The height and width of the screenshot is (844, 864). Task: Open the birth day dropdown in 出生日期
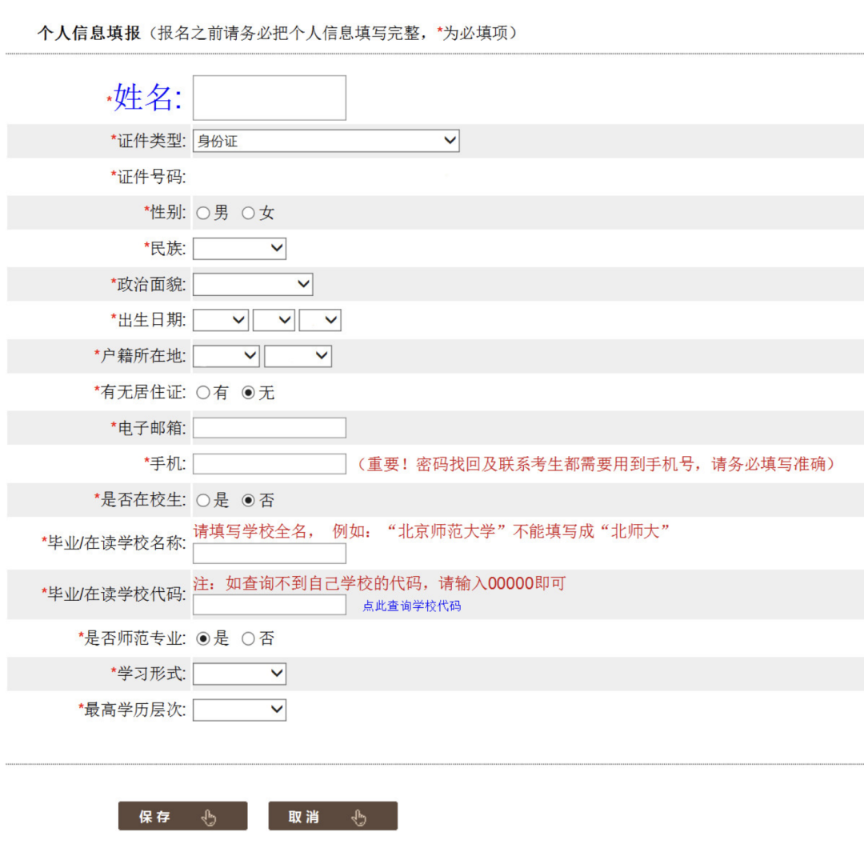[320, 320]
